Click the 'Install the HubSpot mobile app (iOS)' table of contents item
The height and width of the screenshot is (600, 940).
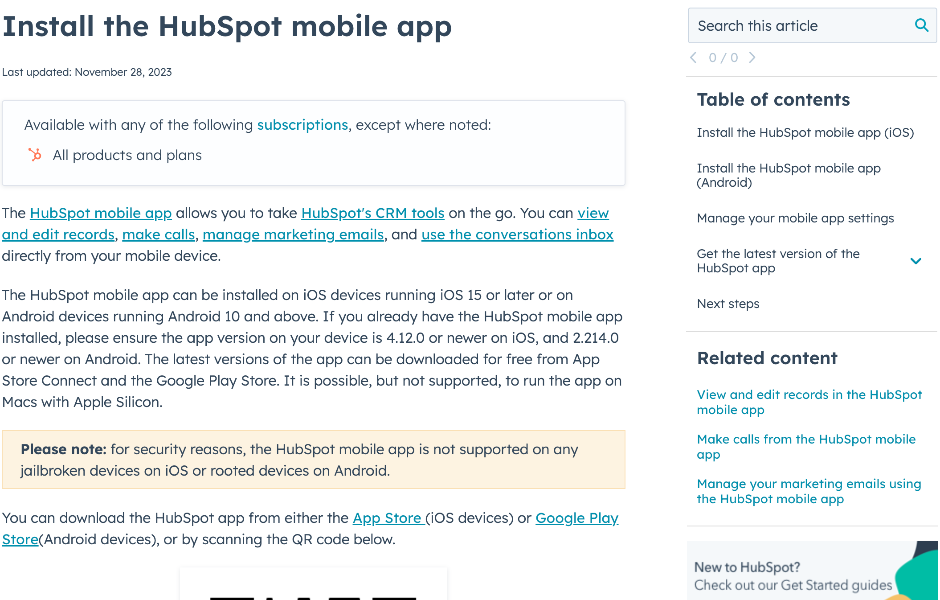805,133
